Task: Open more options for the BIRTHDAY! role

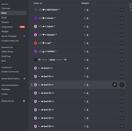Action: [122, 10]
